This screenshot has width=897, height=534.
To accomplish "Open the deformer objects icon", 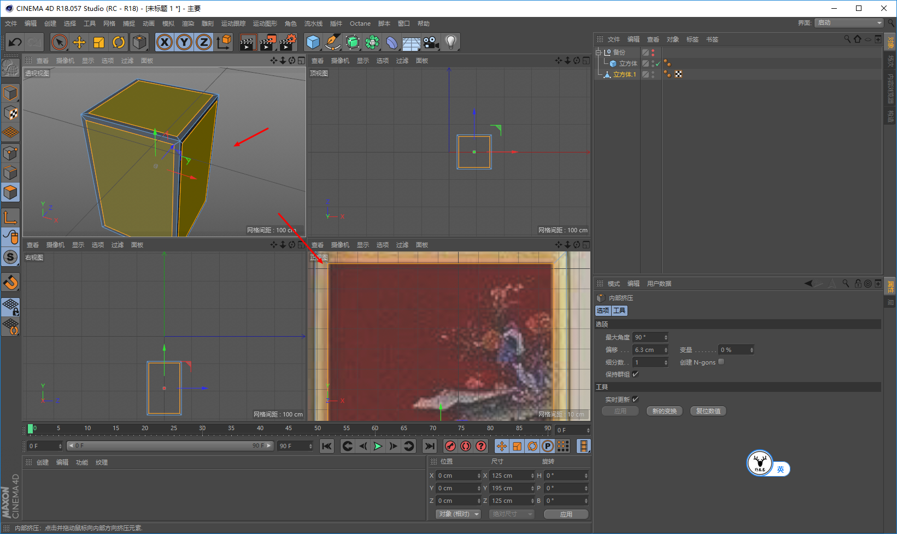I will pos(392,42).
